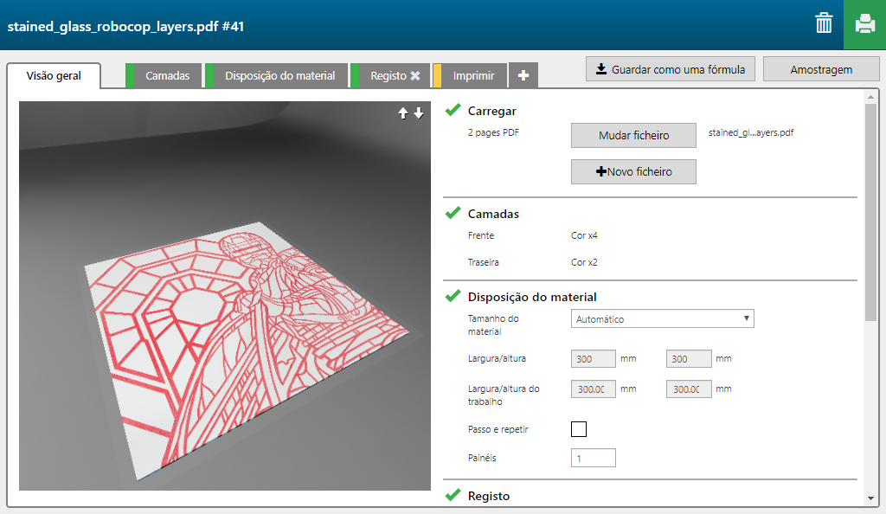Click the Mudar ficheiro button
This screenshot has width=886, height=514.
coord(633,136)
